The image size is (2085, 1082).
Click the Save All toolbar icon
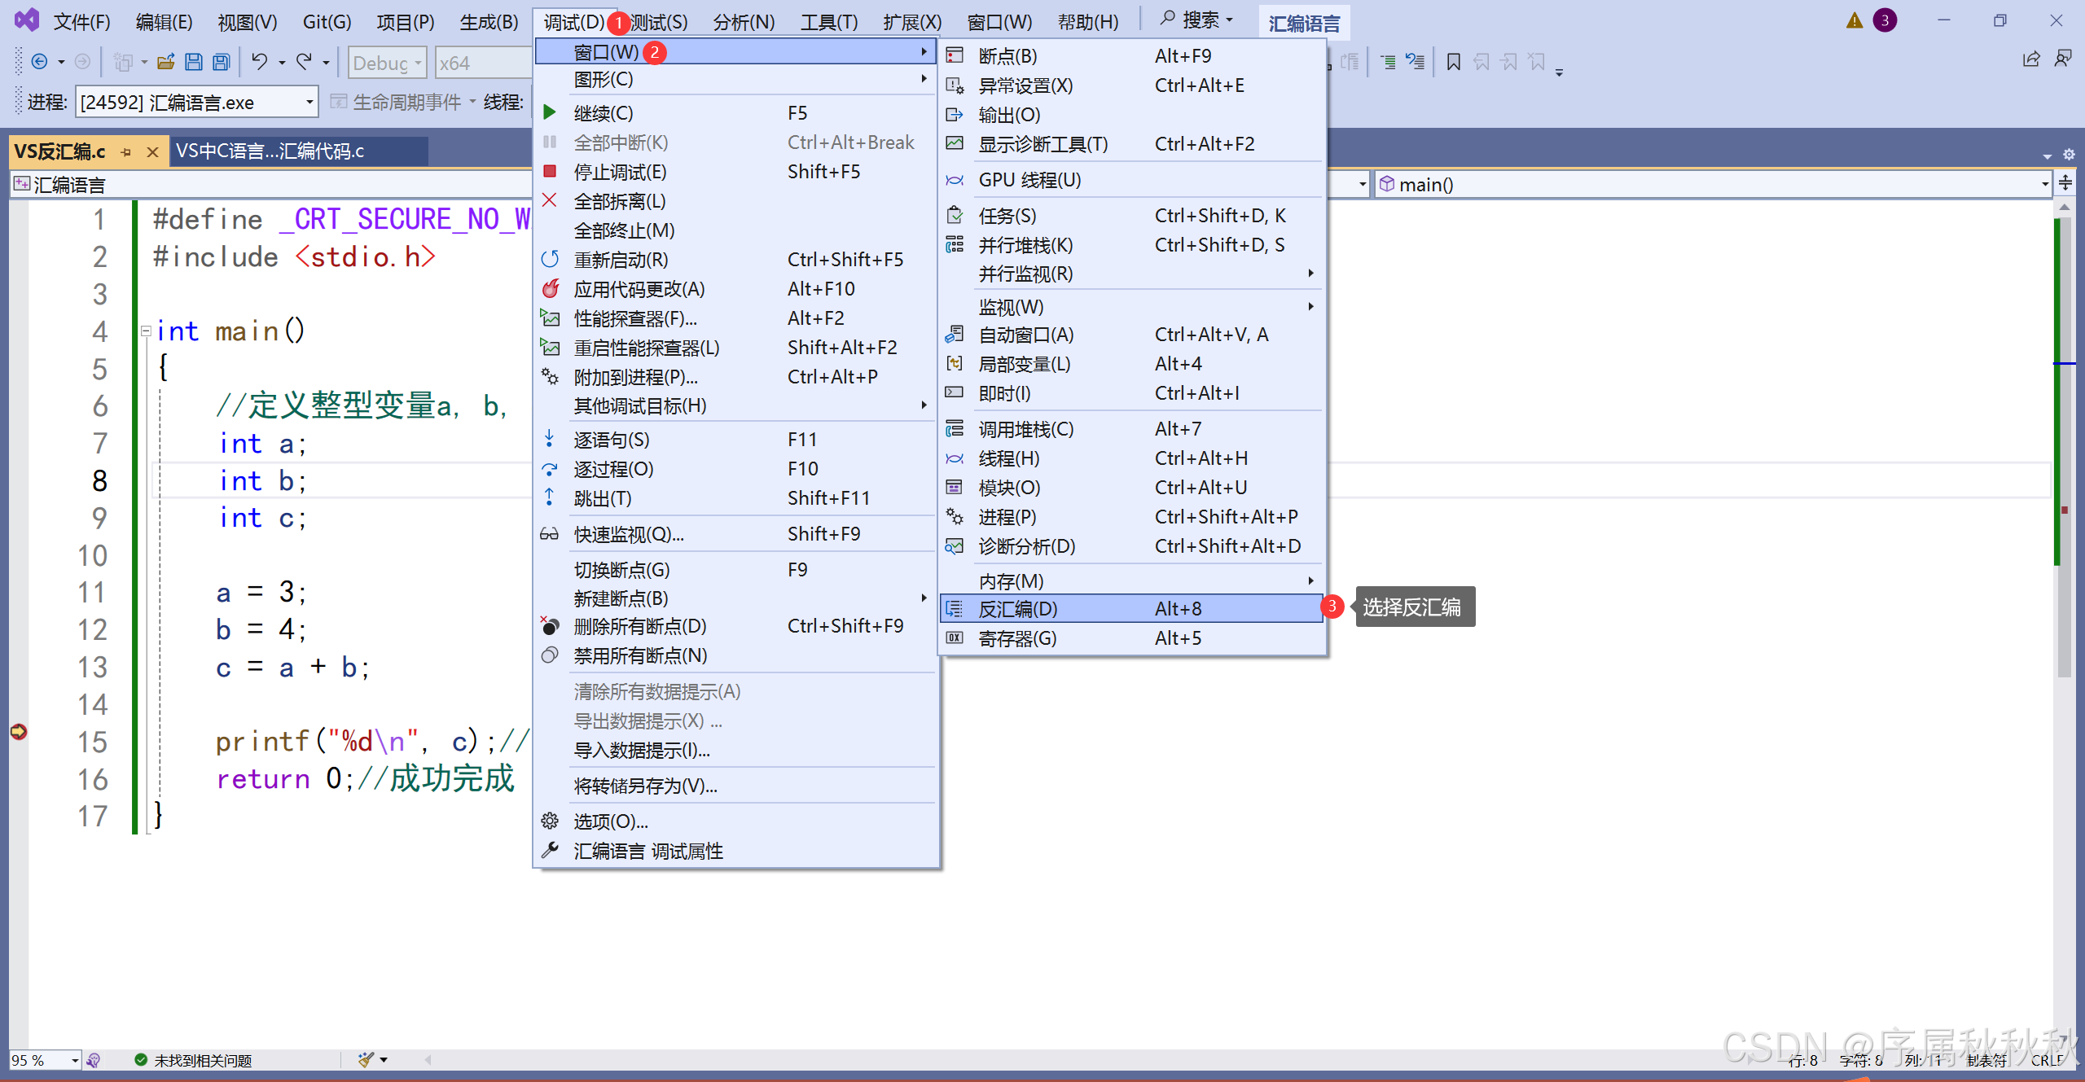pyautogui.click(x=221, y=62)
